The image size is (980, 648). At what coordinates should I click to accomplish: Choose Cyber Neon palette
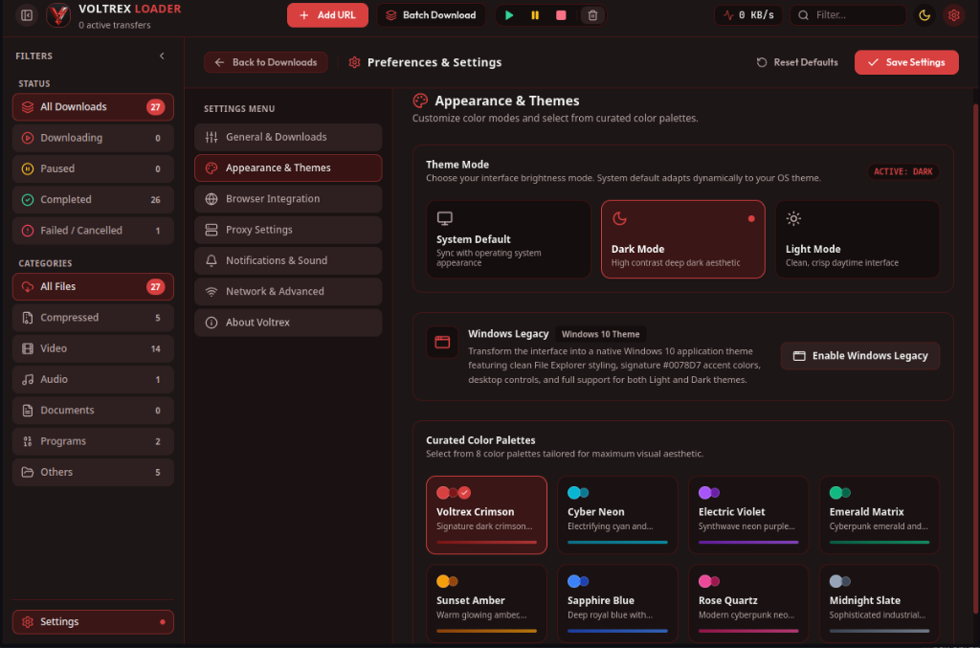coord(617,515)
